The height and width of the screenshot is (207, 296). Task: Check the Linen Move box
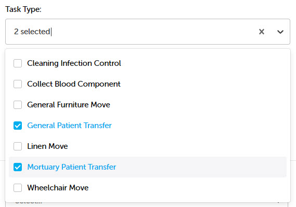point(18,146)
